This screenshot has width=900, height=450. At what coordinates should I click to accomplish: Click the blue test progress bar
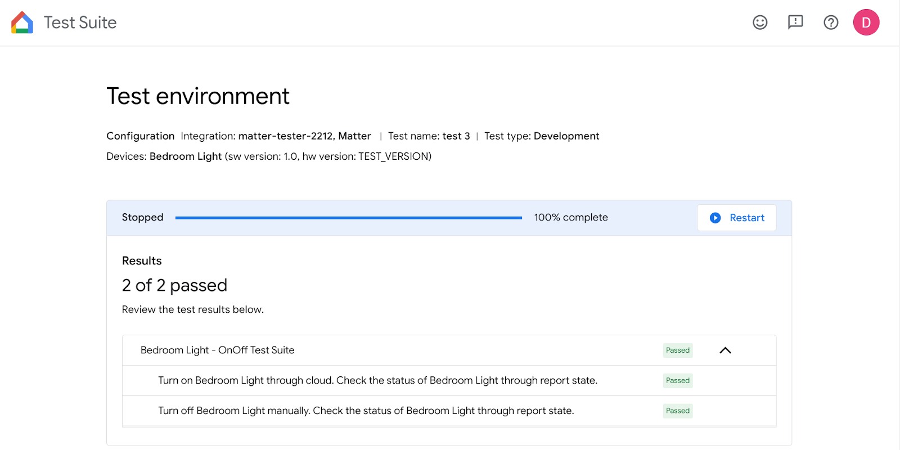click(348, 218)
